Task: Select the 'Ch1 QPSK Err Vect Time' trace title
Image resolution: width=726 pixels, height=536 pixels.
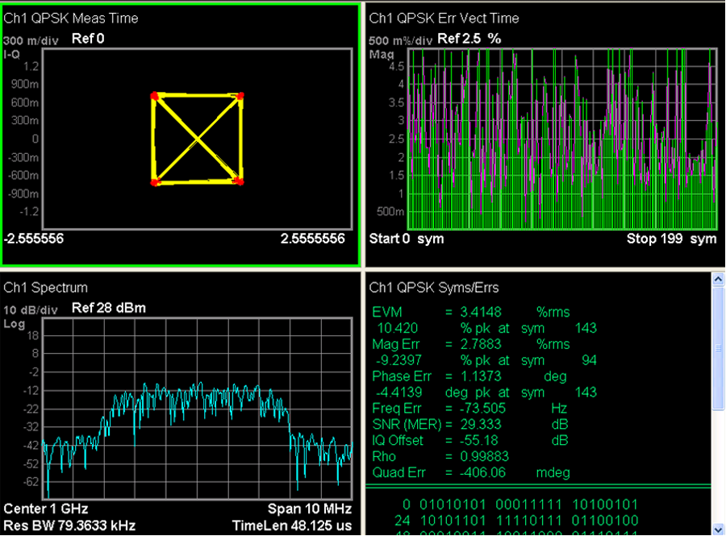Action: click(444, 18)
